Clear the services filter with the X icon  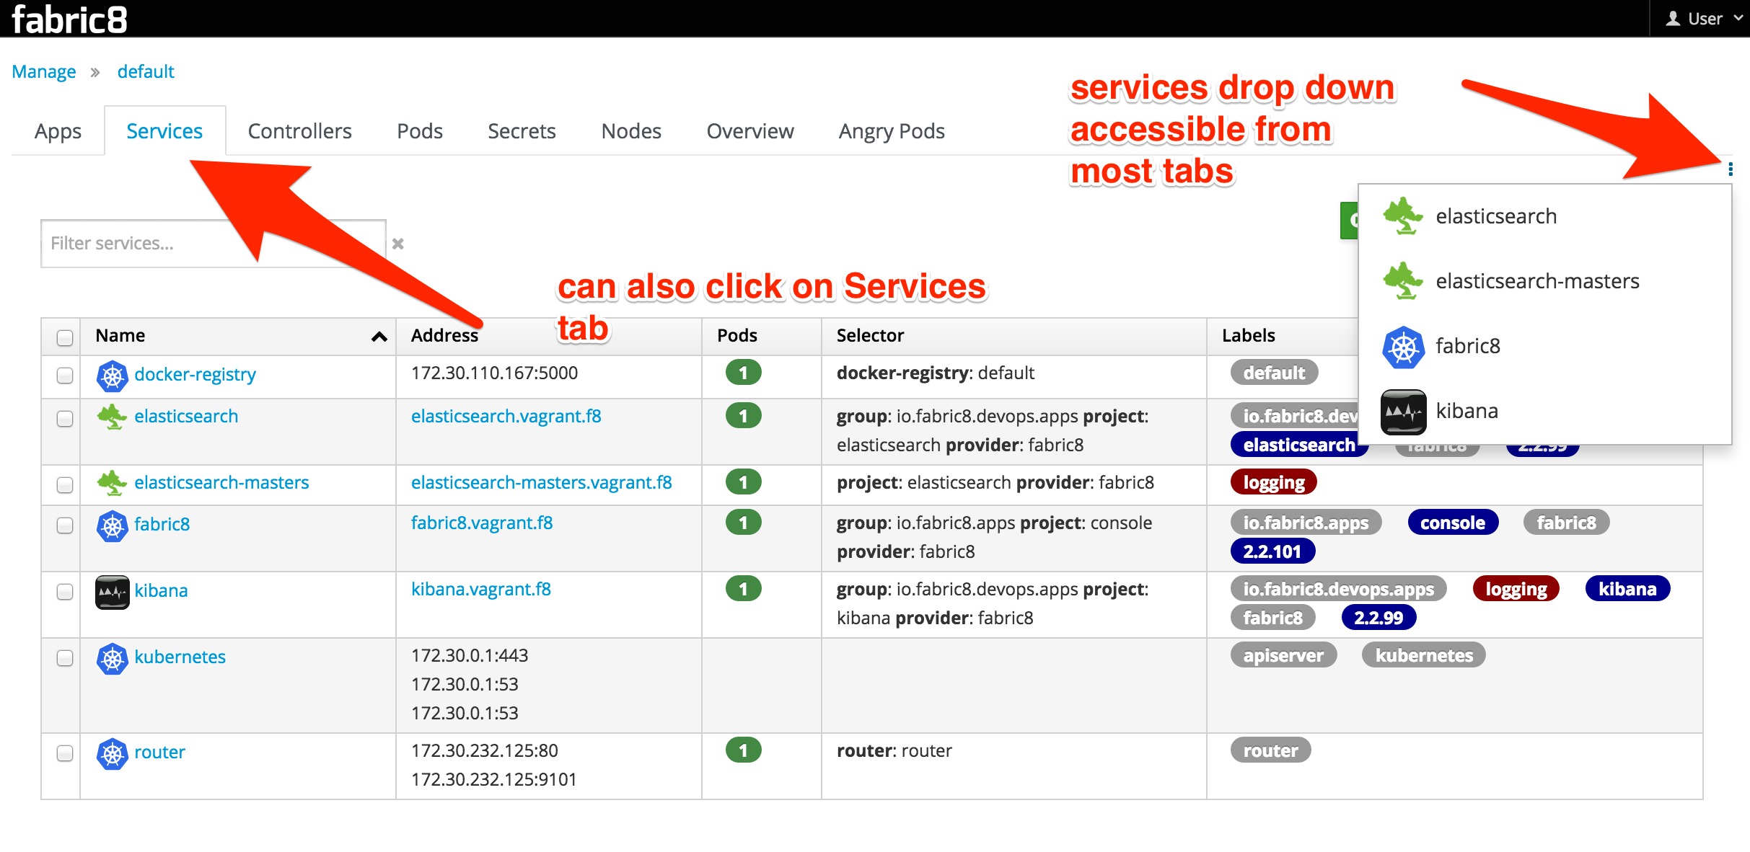[397, 244]
